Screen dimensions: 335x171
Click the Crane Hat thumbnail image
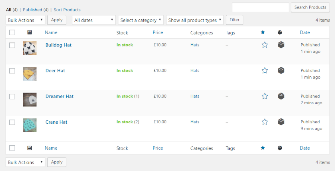pyautogui.click(x=30, y=125)
